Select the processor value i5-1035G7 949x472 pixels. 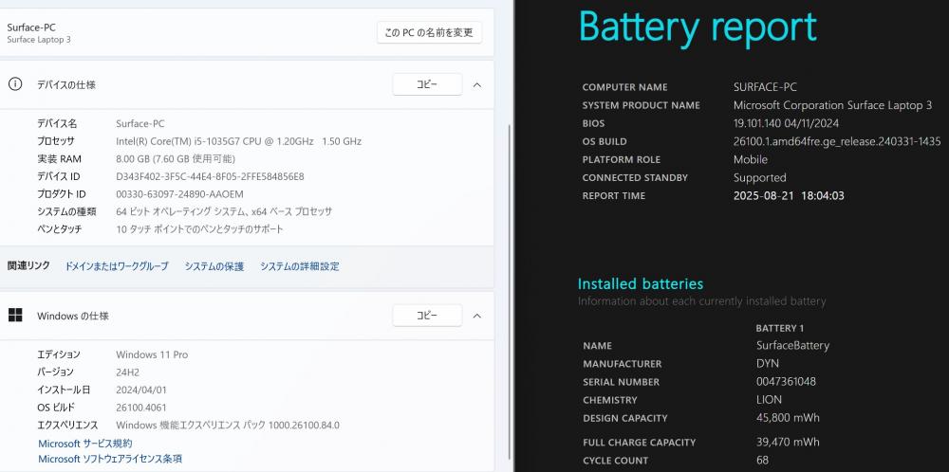click(x=238, y=141)
